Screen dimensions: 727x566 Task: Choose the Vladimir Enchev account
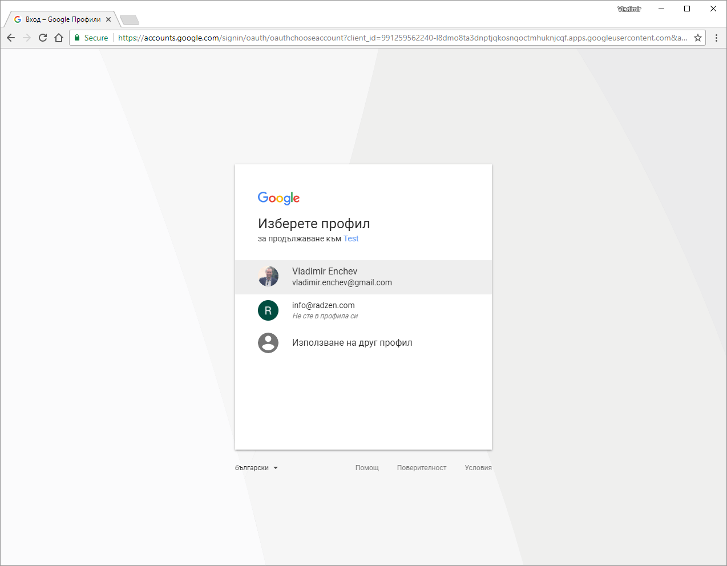363,277
